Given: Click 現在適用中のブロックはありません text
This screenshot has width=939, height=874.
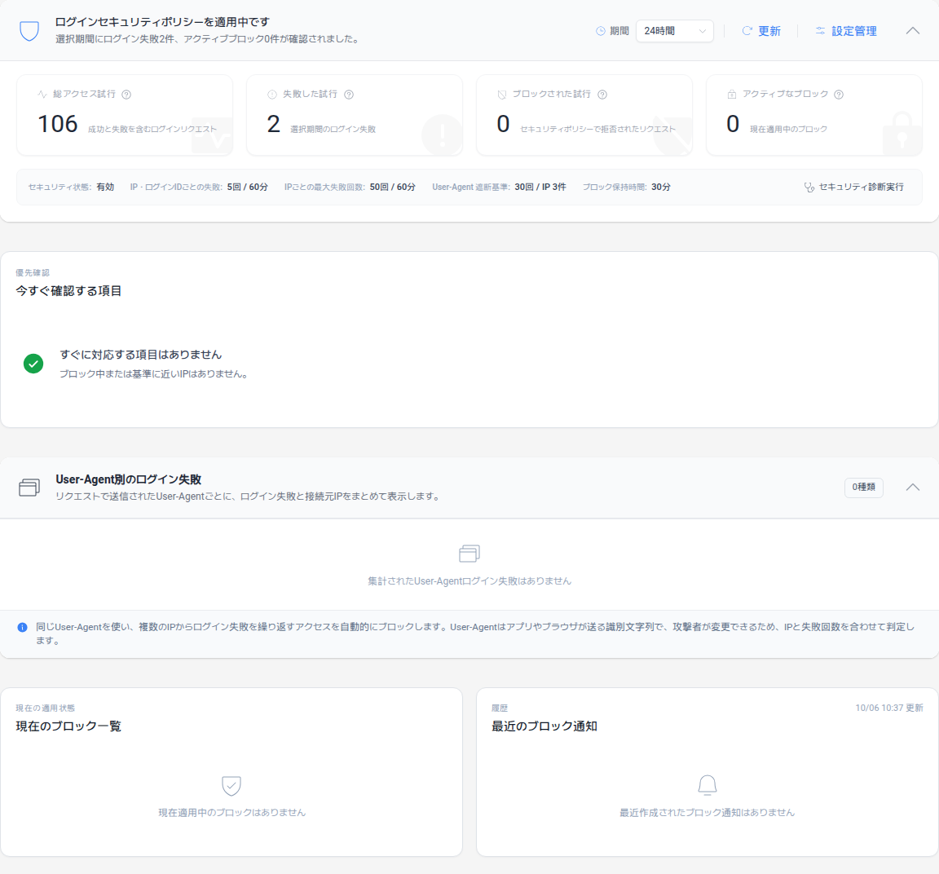Looking at the screenshot, I should click(231, 813).
